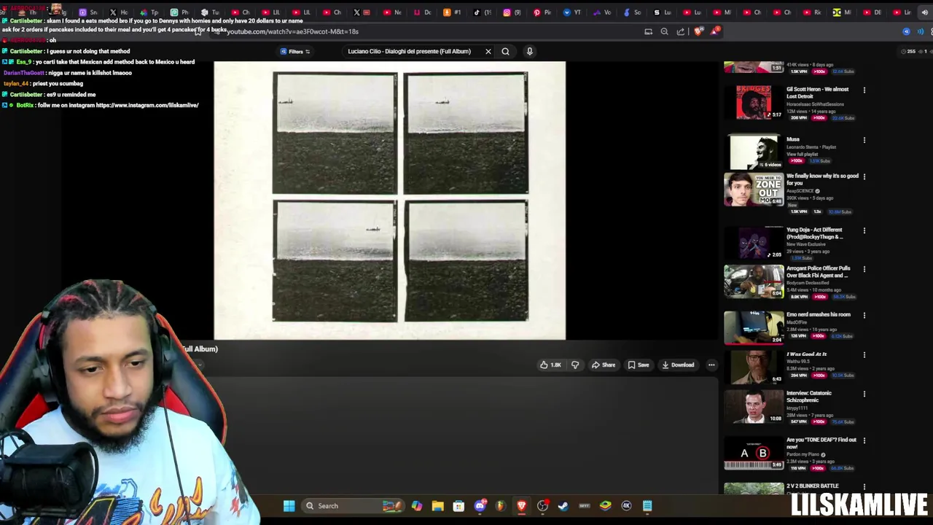Screen dimensions: 933x525
Task: Open Discord from the taskbar
Action: 480,506
